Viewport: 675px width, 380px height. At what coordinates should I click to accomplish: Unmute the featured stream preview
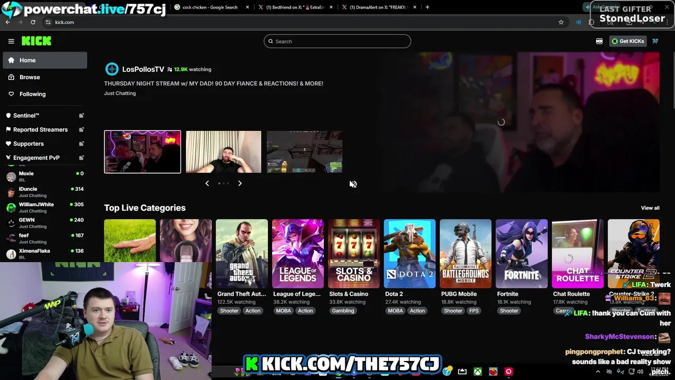click(353, 184)
